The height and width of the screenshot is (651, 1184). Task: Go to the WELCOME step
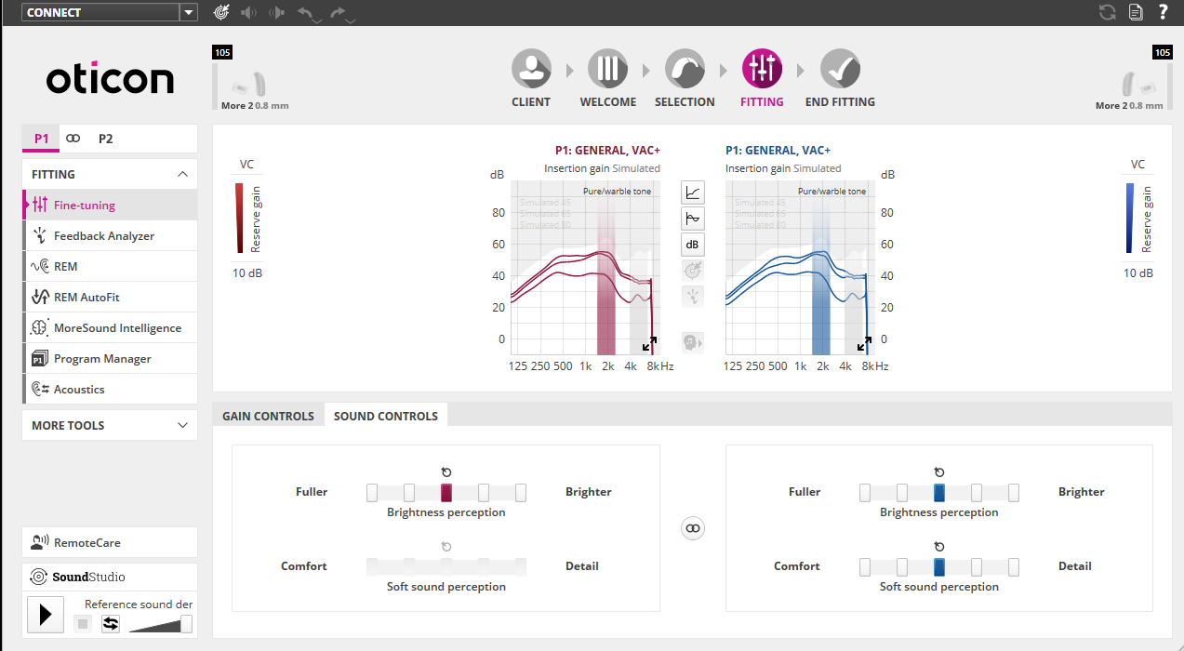click(x=608, y=79)
